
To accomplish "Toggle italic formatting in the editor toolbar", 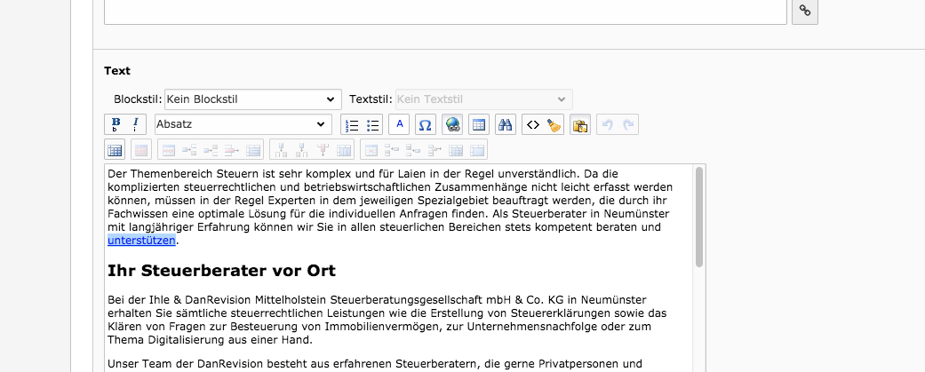I will click(136, 125).
